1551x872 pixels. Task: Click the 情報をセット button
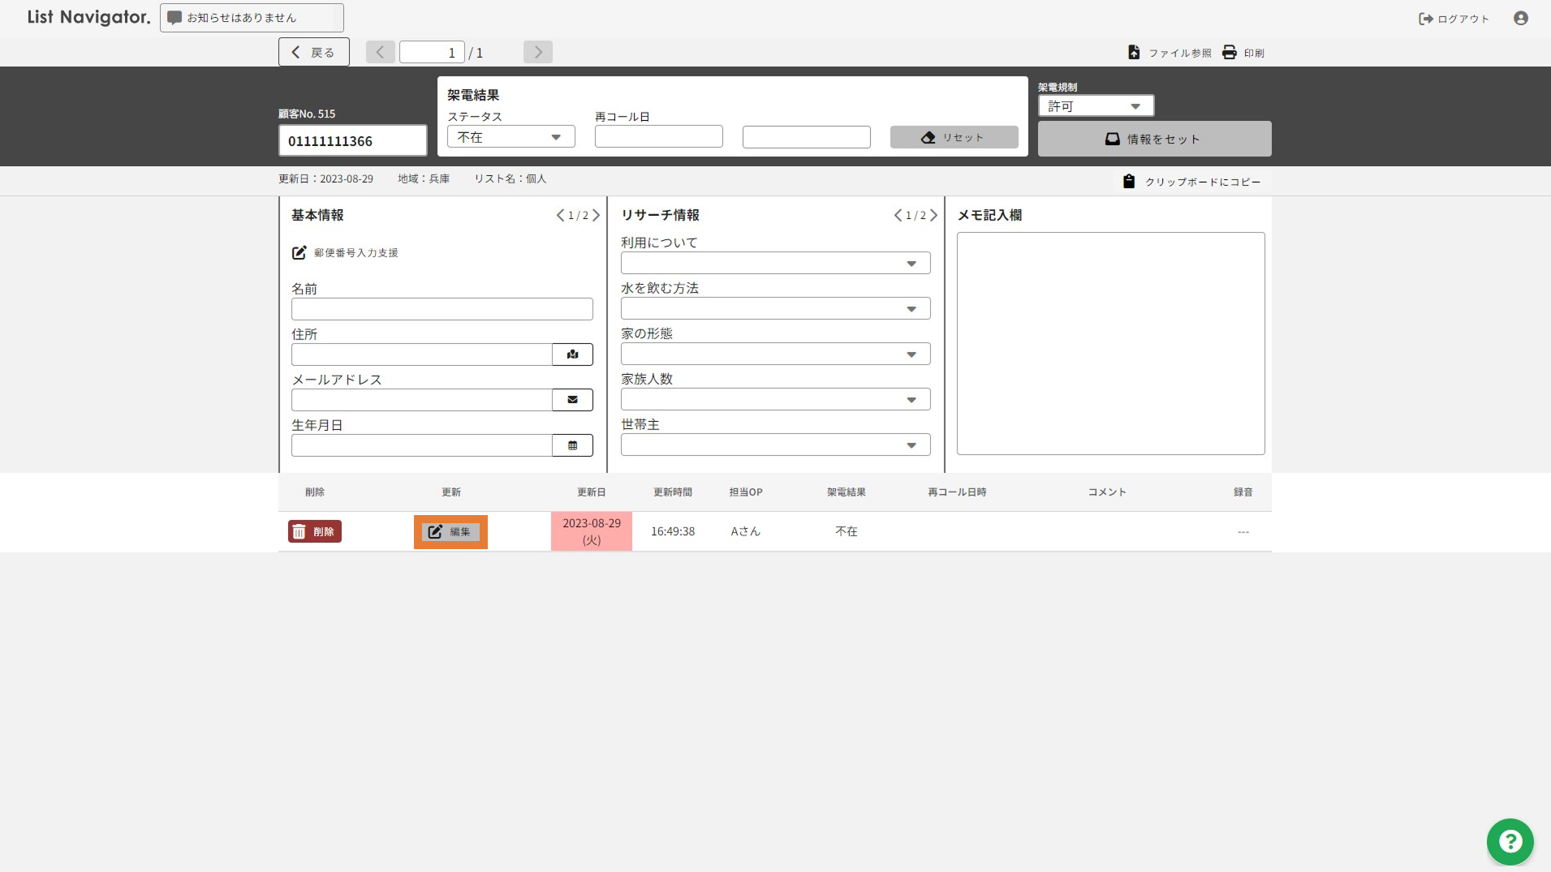coord(1153,140)
